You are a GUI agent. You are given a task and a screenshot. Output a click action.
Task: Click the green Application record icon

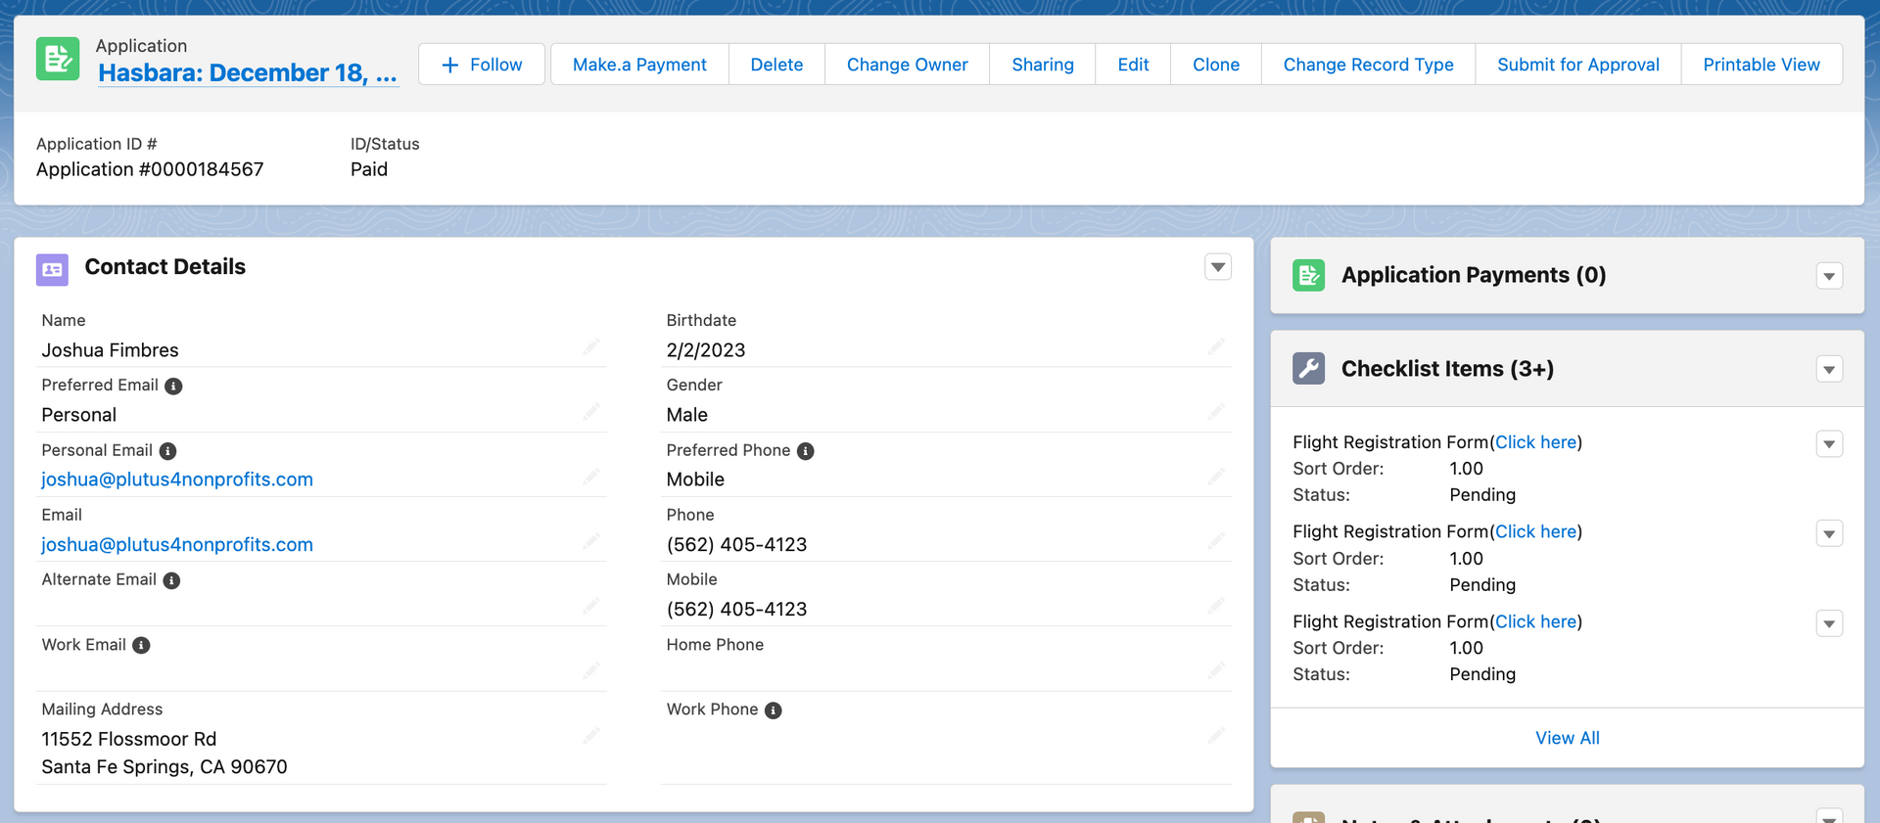point(58,59)
